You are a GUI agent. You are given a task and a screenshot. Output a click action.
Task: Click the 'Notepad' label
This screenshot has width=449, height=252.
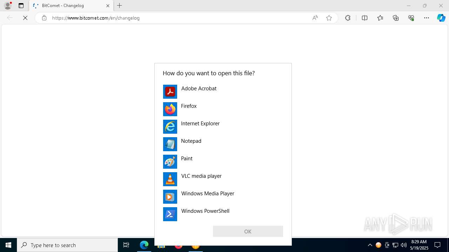coord(191,141)
